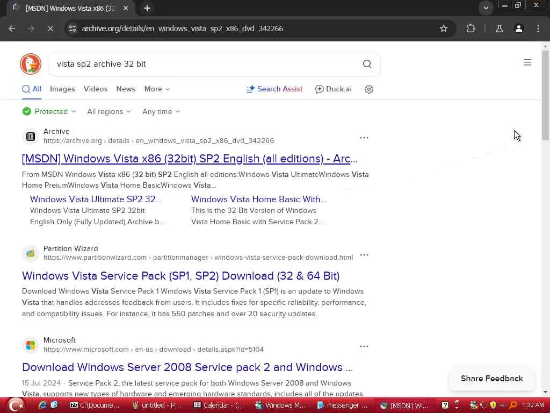Screen dimensions: 550x413
Task: Click the browser address bar URL
Action: (183, 29)
